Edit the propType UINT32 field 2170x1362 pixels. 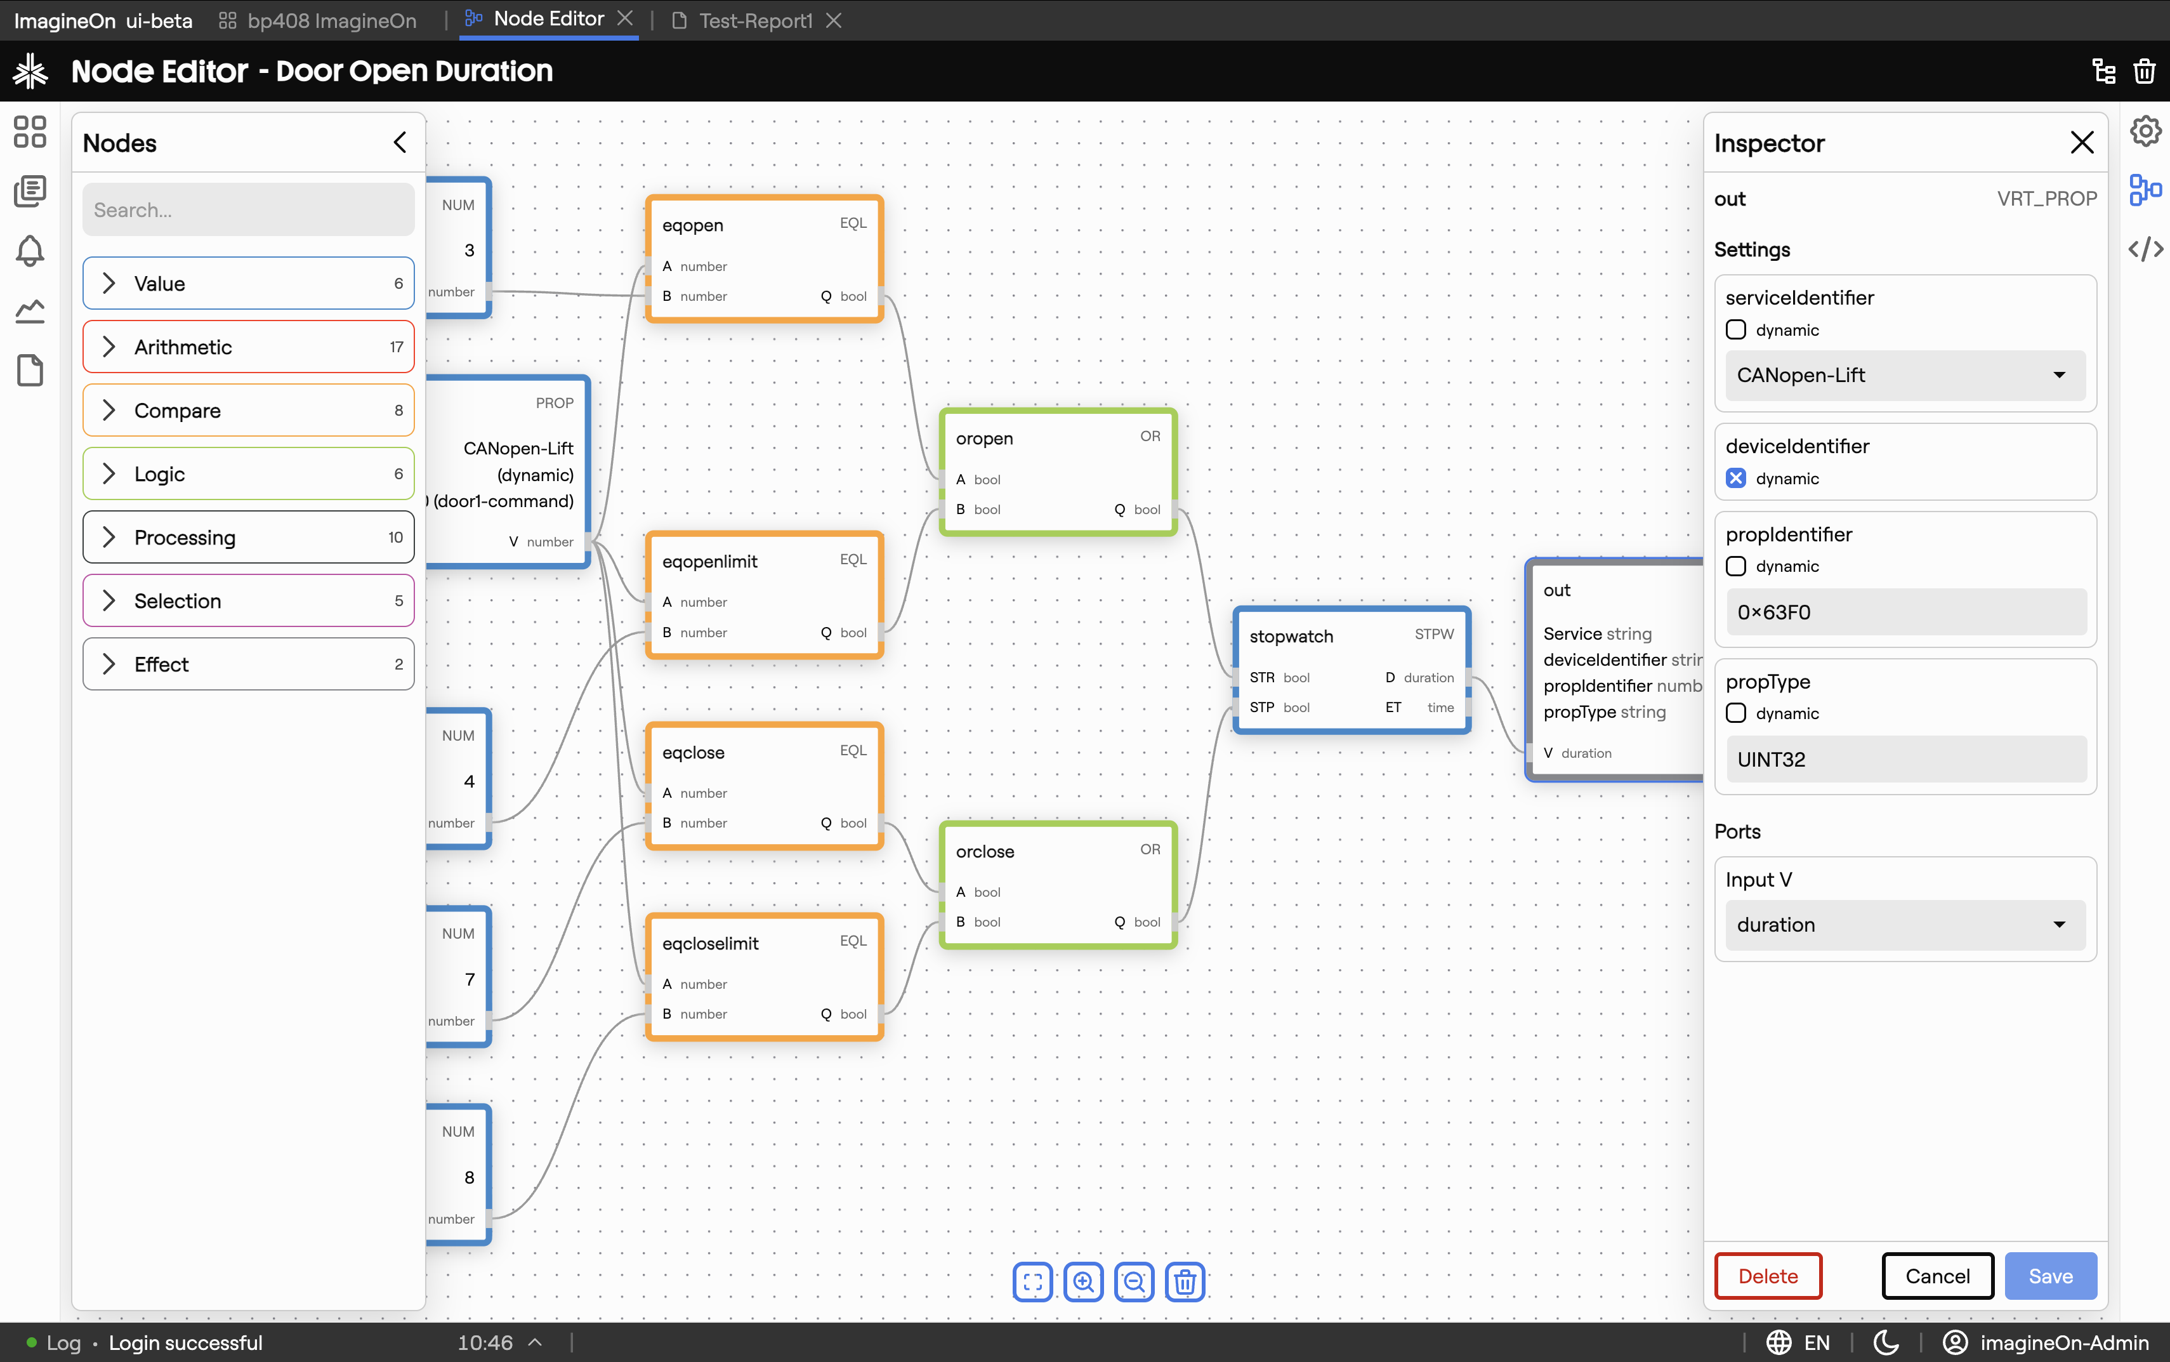pos(1906,759)
